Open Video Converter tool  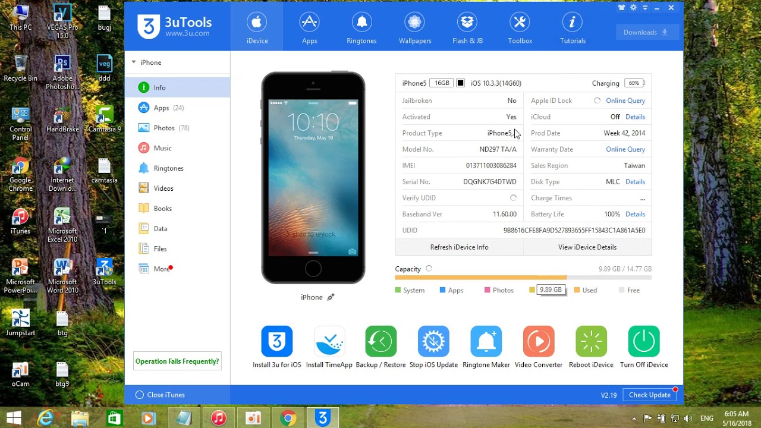539,341
